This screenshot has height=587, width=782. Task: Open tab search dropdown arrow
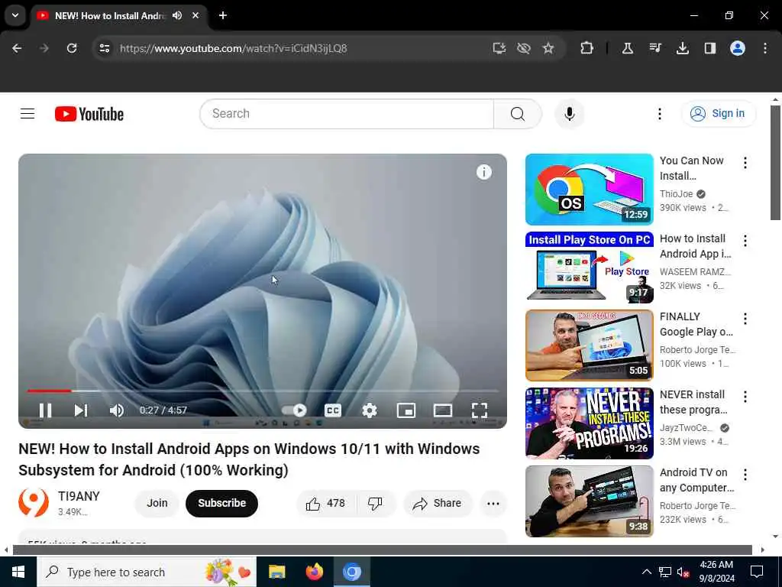15,15
